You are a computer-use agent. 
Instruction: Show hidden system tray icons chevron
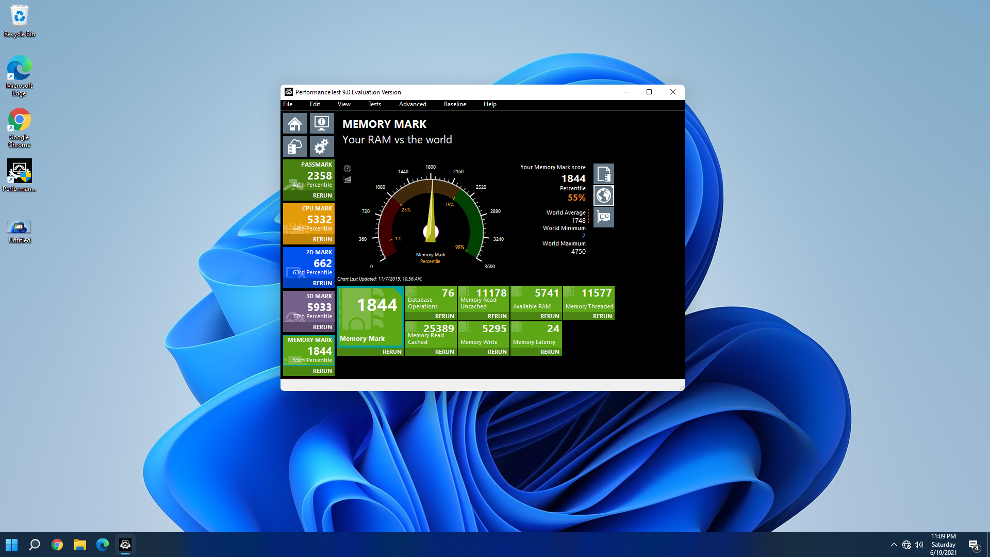click(894, 545)
